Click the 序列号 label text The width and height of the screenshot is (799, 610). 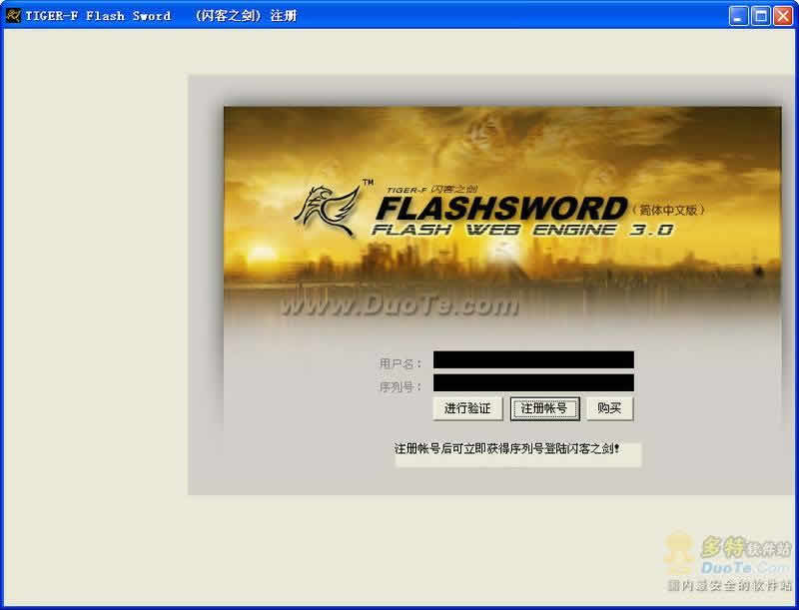400,387
